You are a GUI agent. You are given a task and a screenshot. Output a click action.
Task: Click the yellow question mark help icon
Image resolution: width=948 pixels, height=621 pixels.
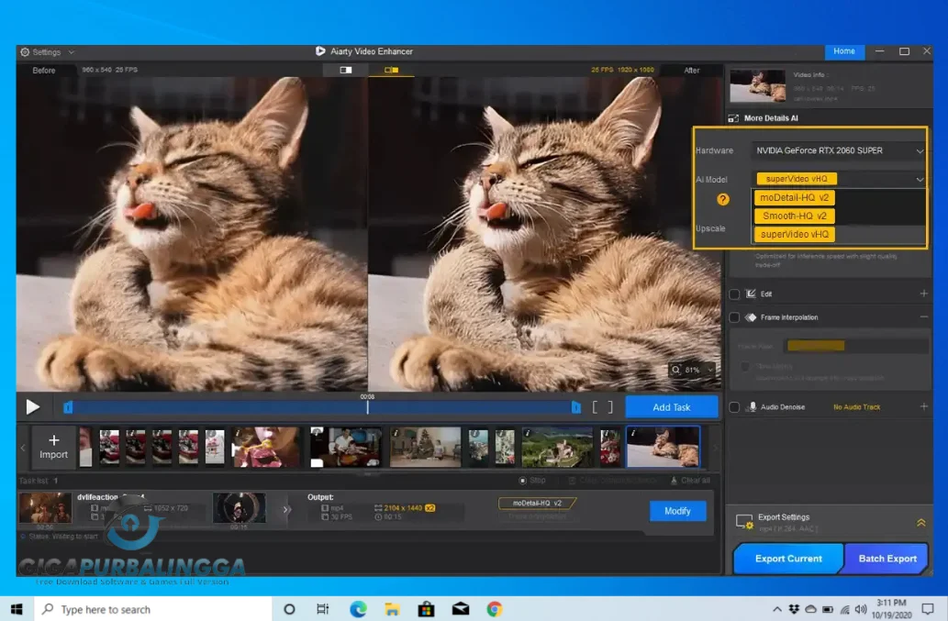click(722, 199)
